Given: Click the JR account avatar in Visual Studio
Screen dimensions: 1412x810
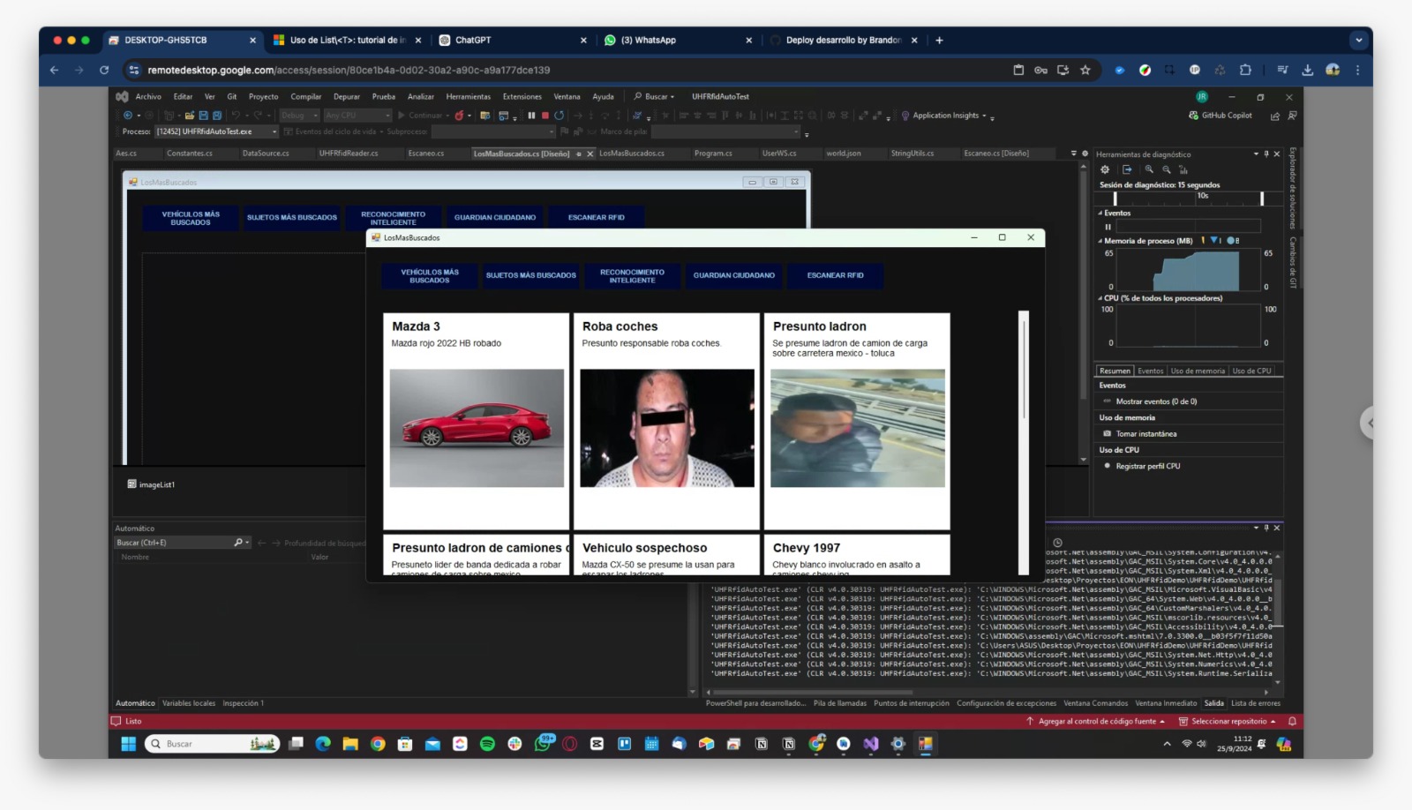Looking at the screenshot, I should pos(1202,97).
